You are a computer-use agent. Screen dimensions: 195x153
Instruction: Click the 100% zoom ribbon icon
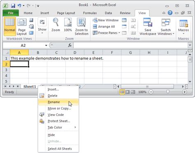click(68, 23)
